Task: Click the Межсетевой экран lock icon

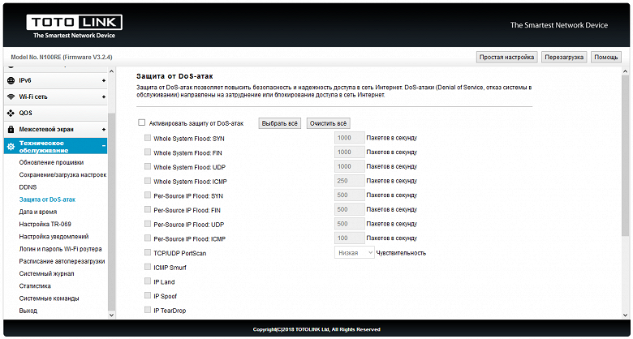Action: pyautogui.click(x=11, y=129)
